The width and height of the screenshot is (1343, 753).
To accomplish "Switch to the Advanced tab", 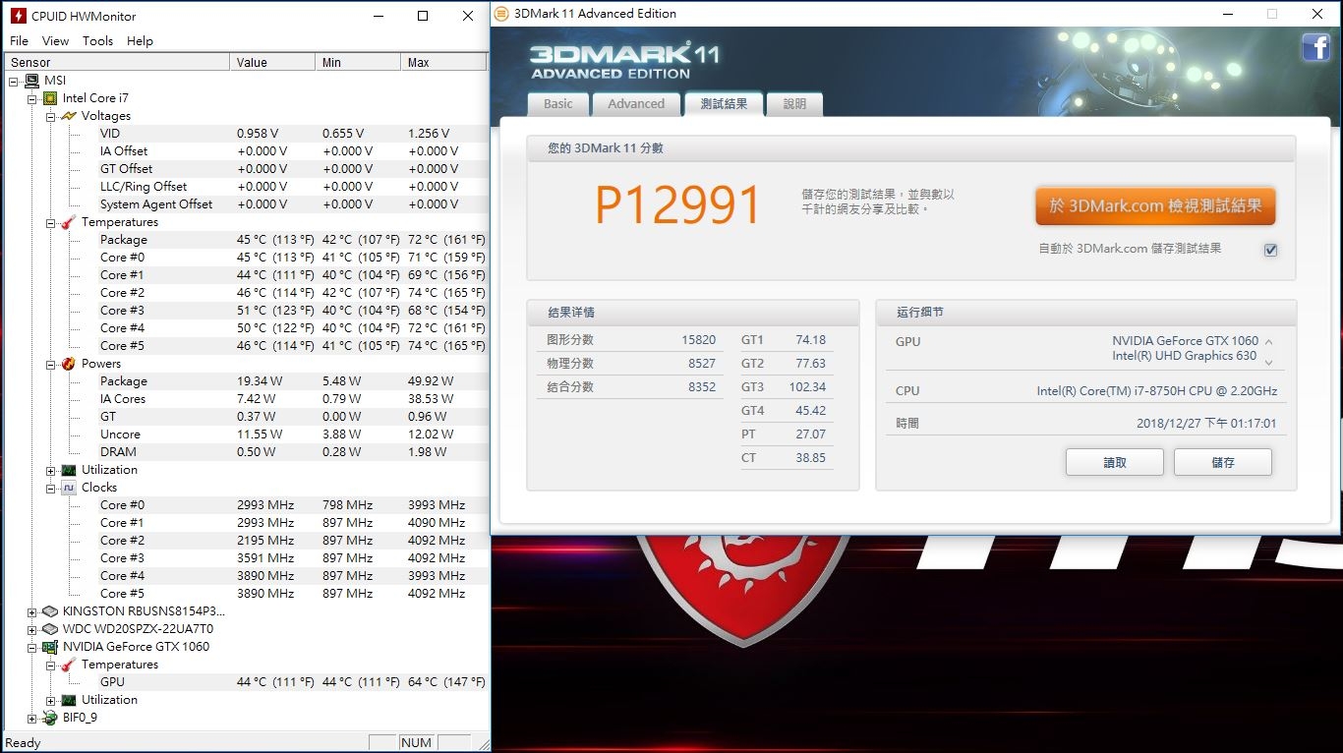I will point(636,103).
